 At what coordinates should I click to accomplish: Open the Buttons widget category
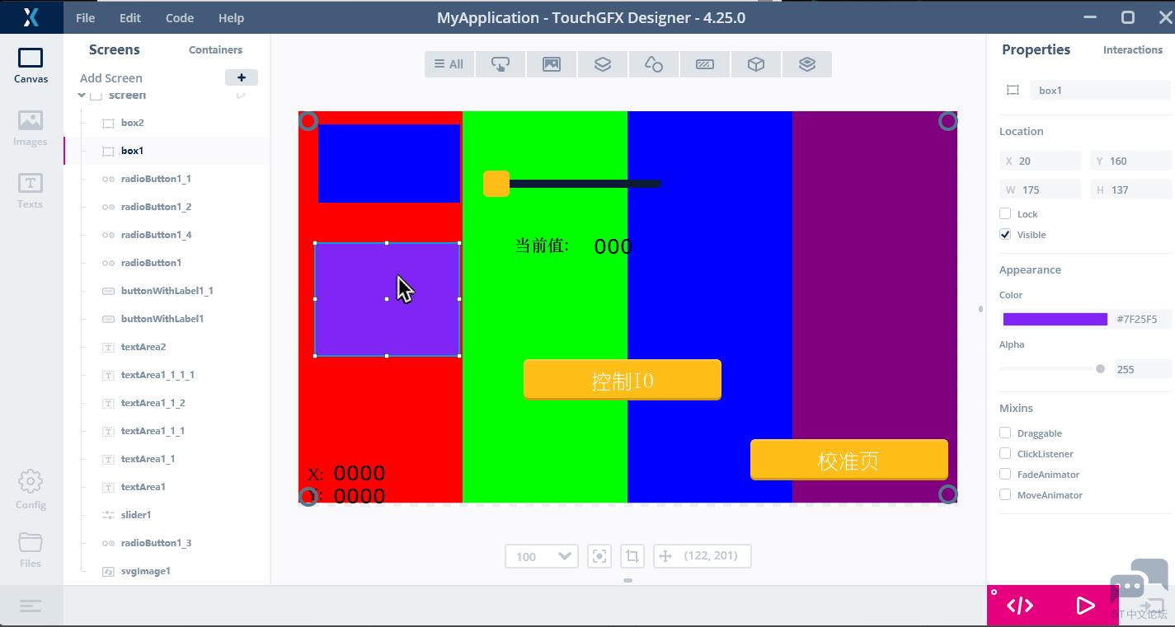click(501, 64)
